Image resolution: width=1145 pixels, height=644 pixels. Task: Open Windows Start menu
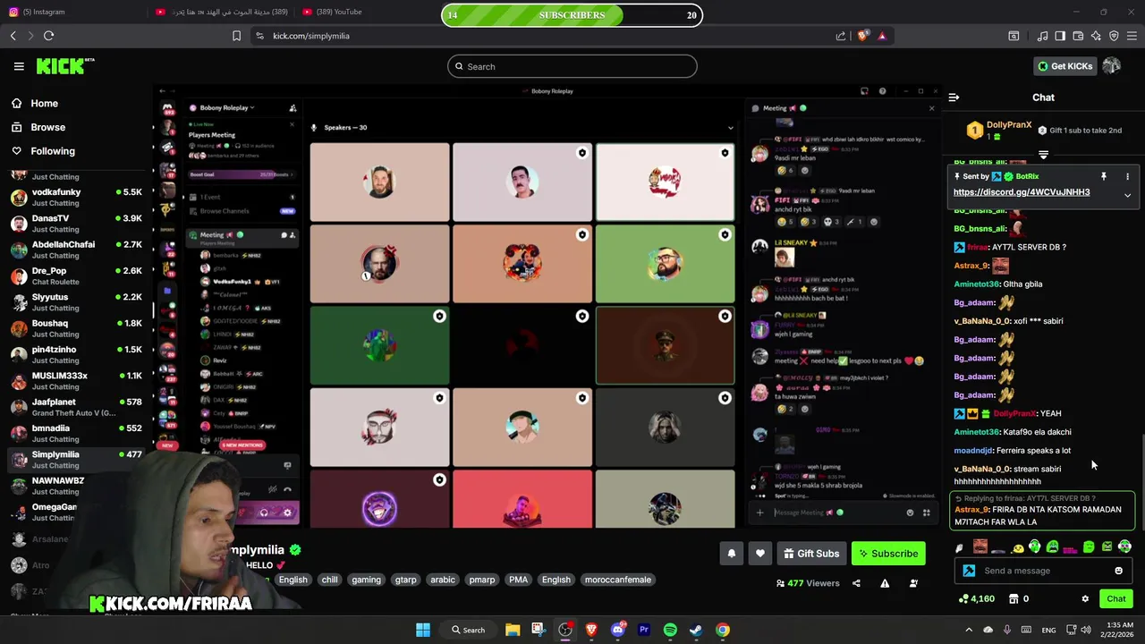click(x=422, y=630)
